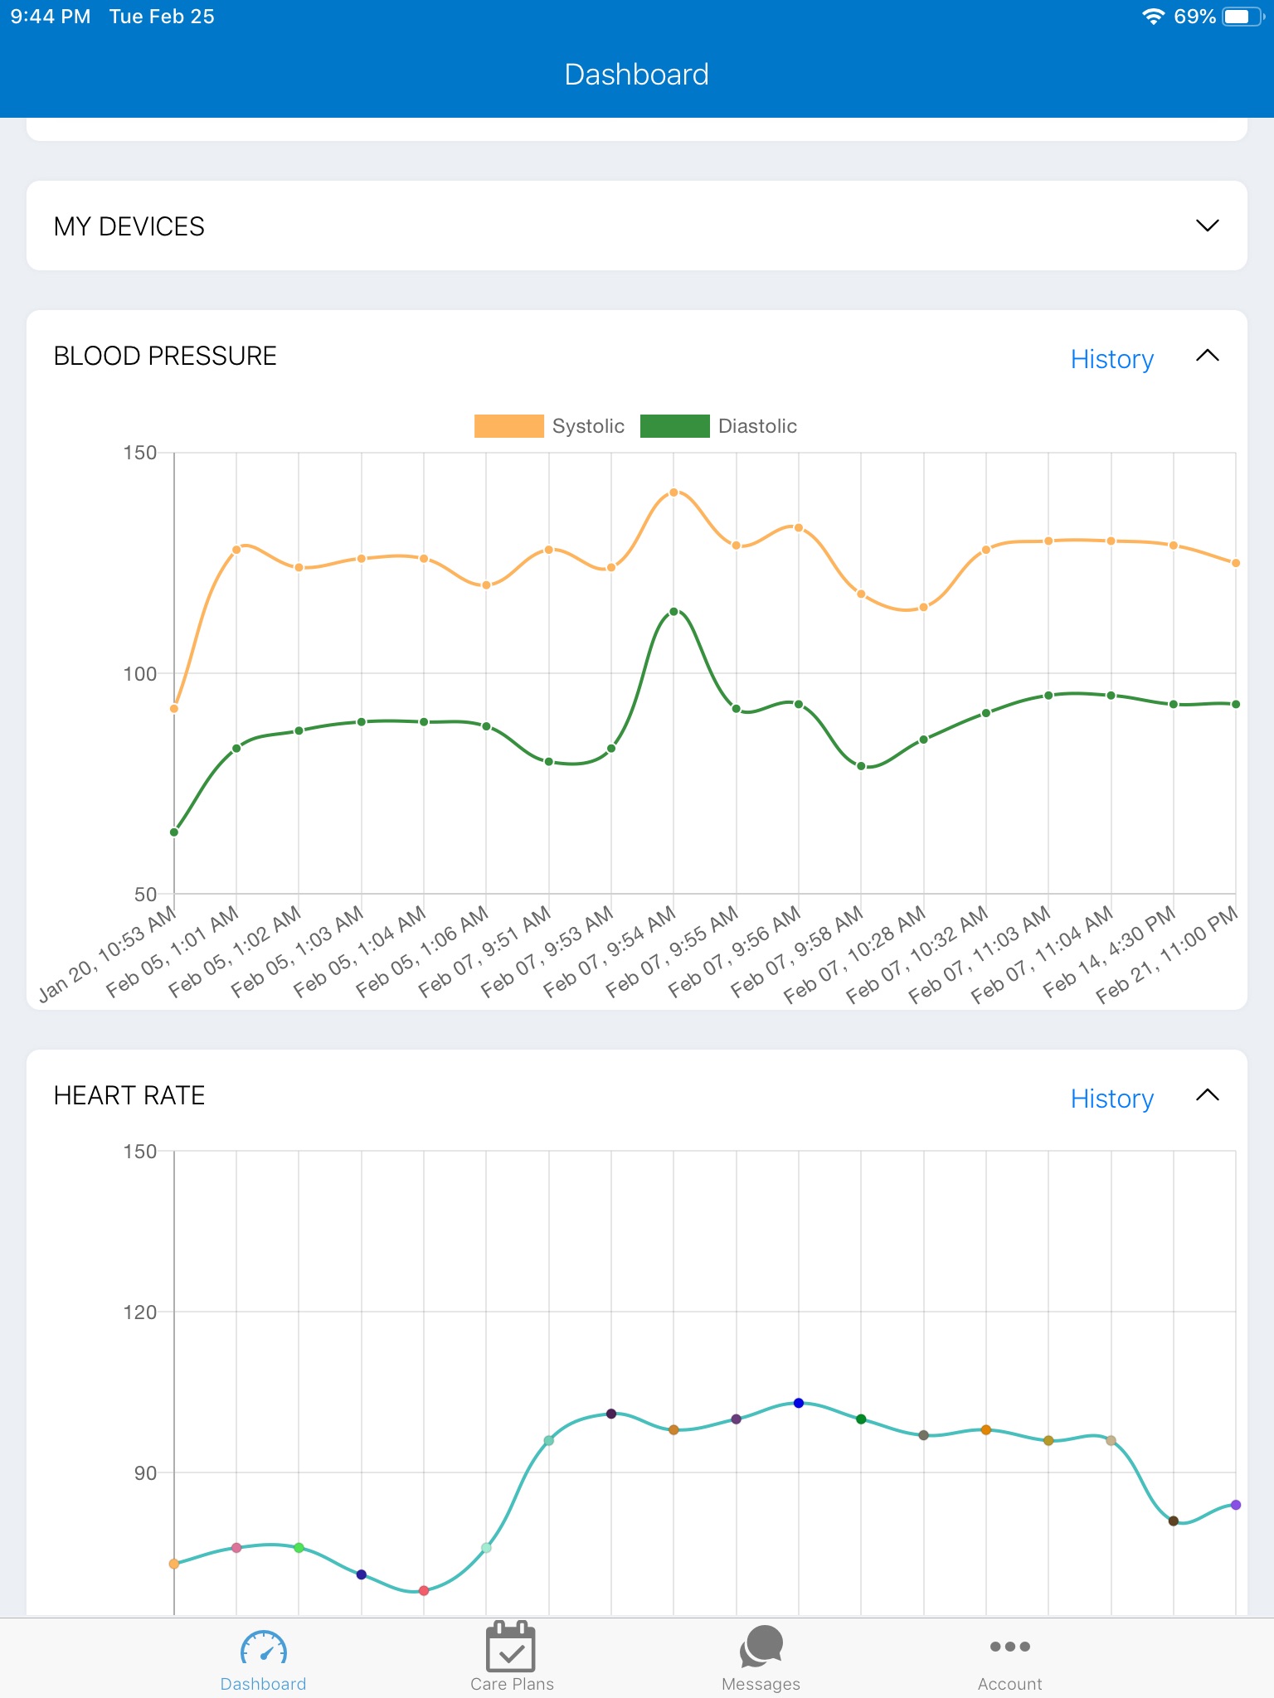Click the HEART RATE heading
The image size is (1274, 1698).
129,1095
